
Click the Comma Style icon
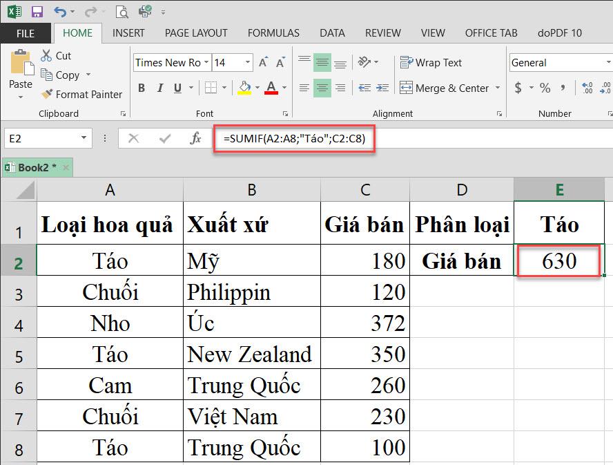coord(561,88)
